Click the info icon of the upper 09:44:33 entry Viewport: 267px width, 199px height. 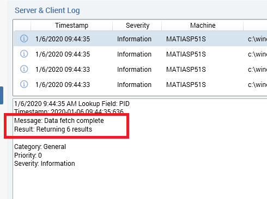pyautogui.click(x=24, y=69)
